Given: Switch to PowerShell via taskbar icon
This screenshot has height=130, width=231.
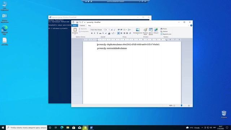Looking at the screenshot, I should (91, 127).
